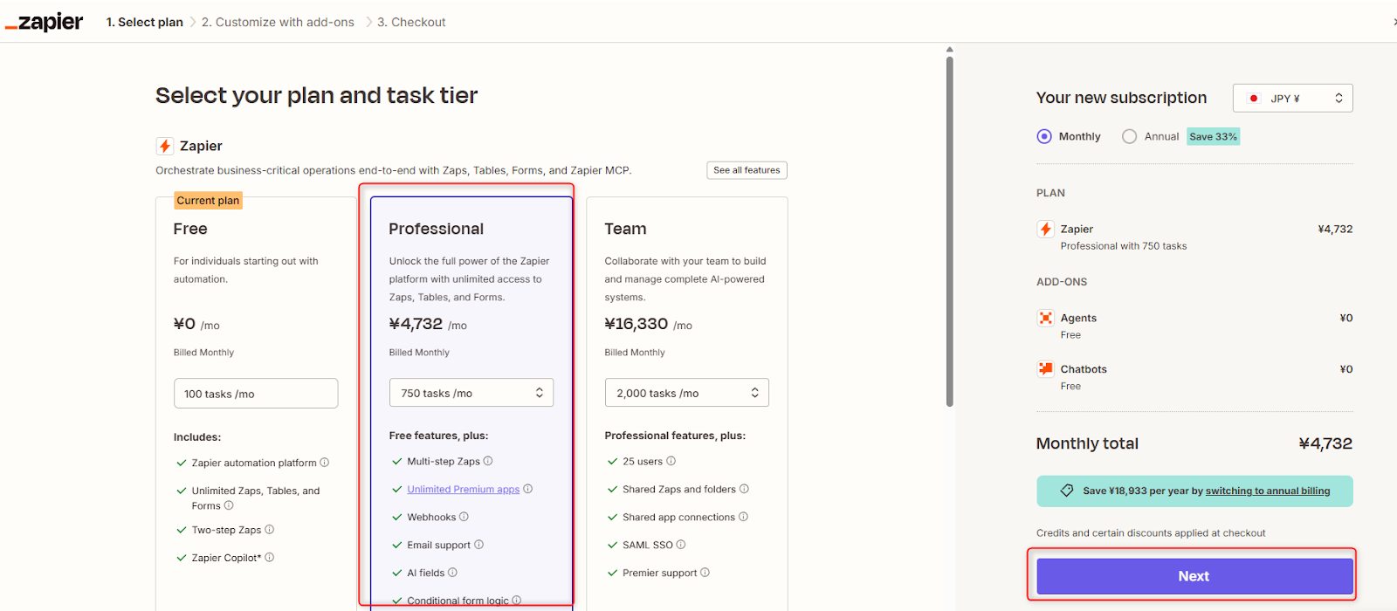Image resolution: width=1397 pixels, height=611 pixels.
Task: Click info icon next to Unlimited Premium apps
Action: click(528, 489)
